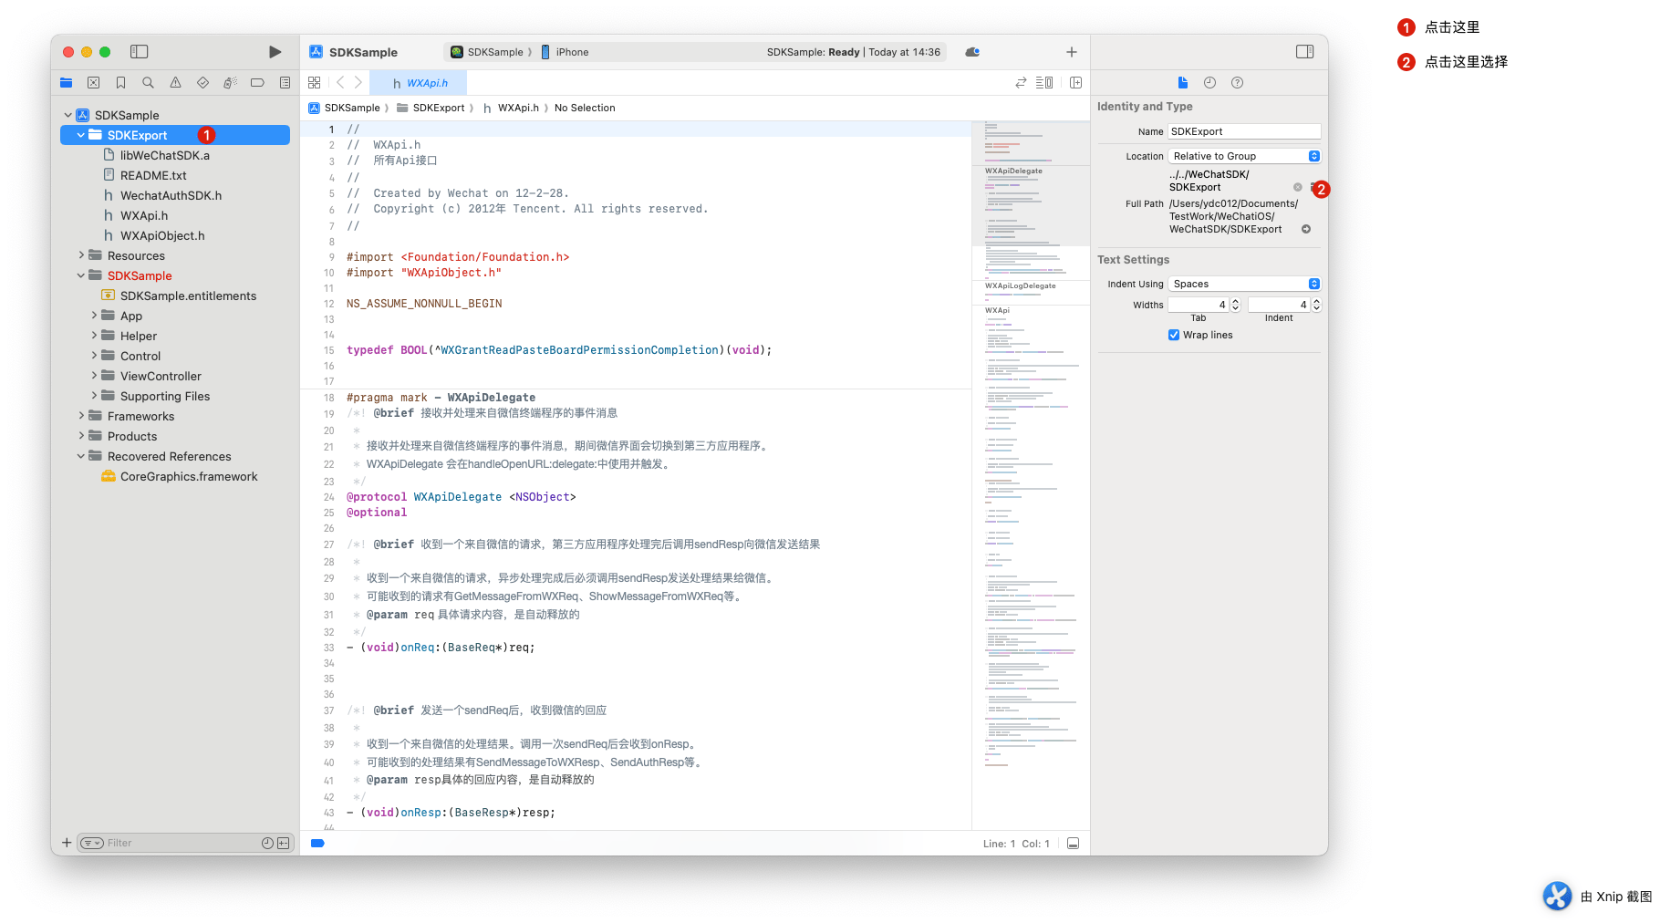Image resolution: width=1671 pixels, height=923 pixels.
Task: Show the Quick Help inspector
Action: click(1237, 83)
